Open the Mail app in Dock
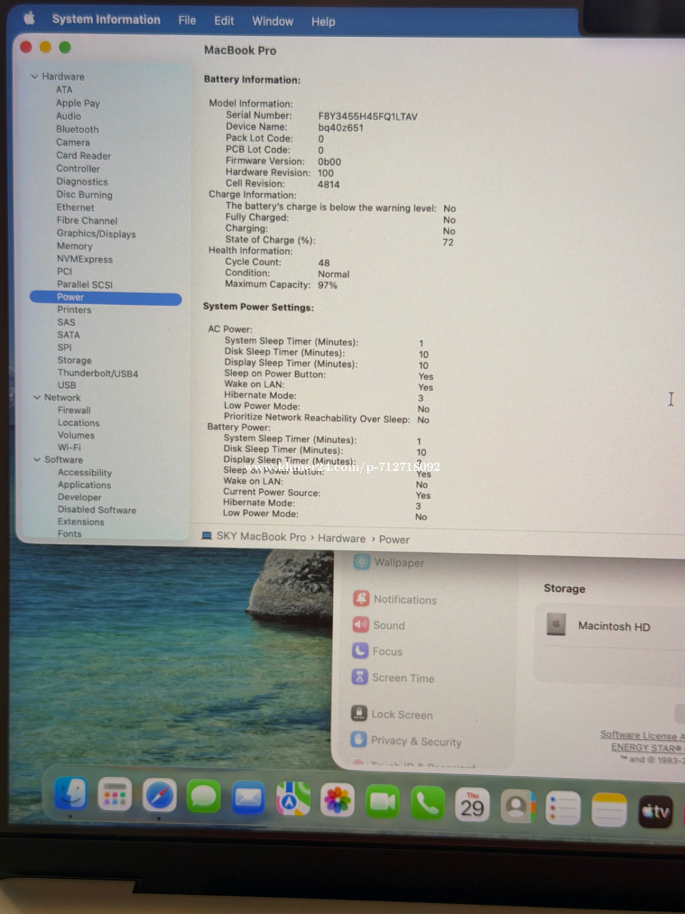This screenshot has width=685, height=914. pyautogui.click(x=248, y=798)
